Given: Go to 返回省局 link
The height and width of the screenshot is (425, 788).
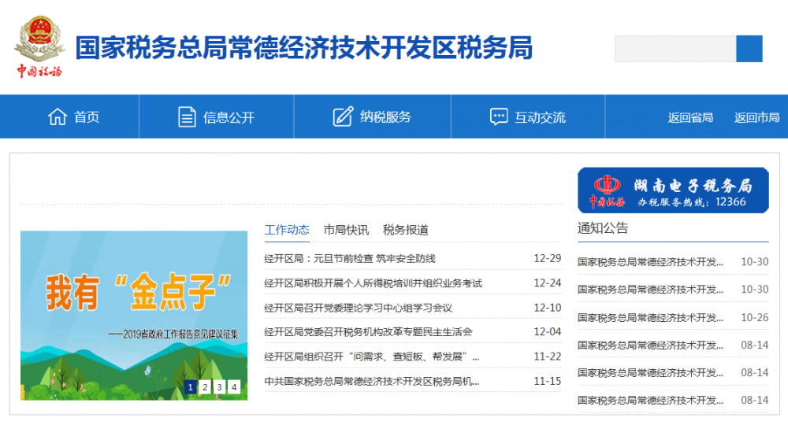Looking at the screenshot, I should coord(690,117).
